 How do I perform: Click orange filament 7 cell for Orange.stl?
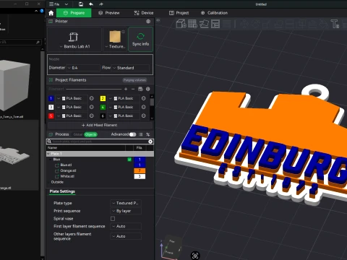pyautogui.click(x=140, y=170)
